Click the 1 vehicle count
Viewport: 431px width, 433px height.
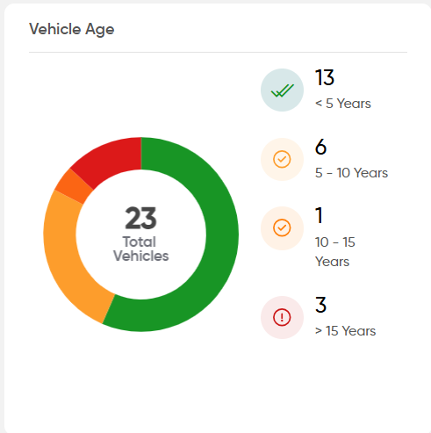319,216
